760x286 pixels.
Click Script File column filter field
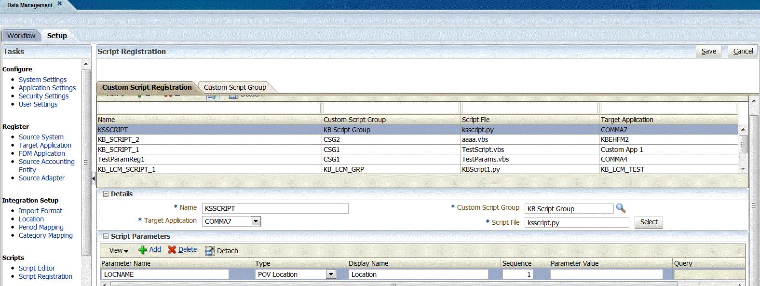pyautogui.click(x=530, y=108)
